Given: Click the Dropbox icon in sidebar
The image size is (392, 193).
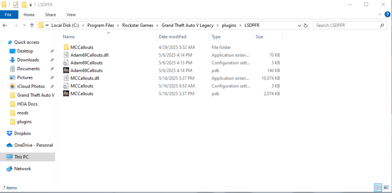Looking at the screenshot, I should coord(9,133).
